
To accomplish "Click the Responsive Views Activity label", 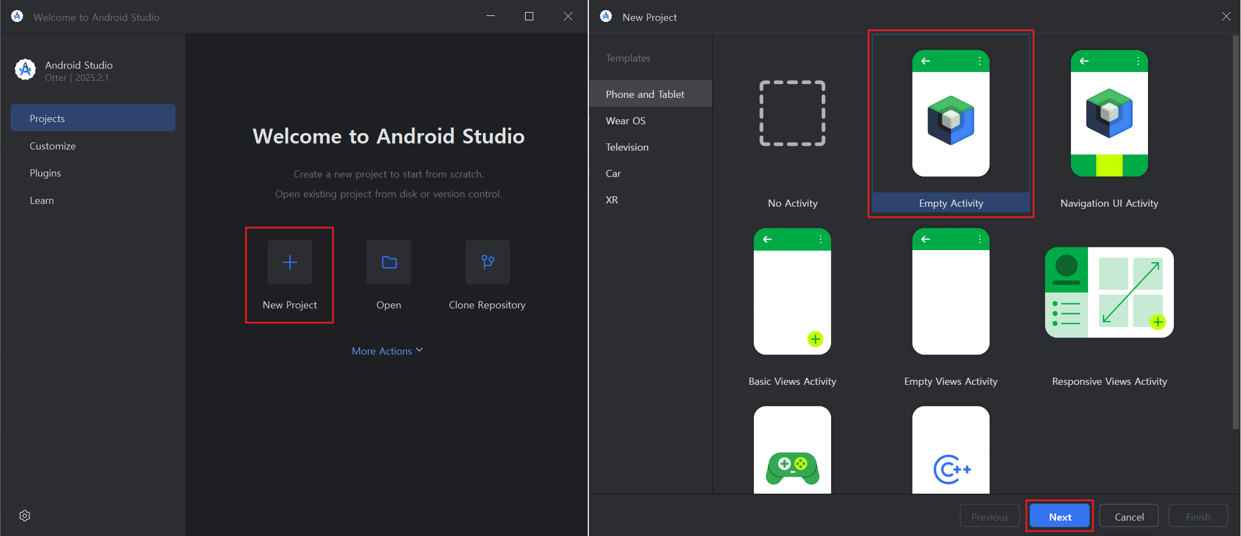I will (x=1109, y=381).
